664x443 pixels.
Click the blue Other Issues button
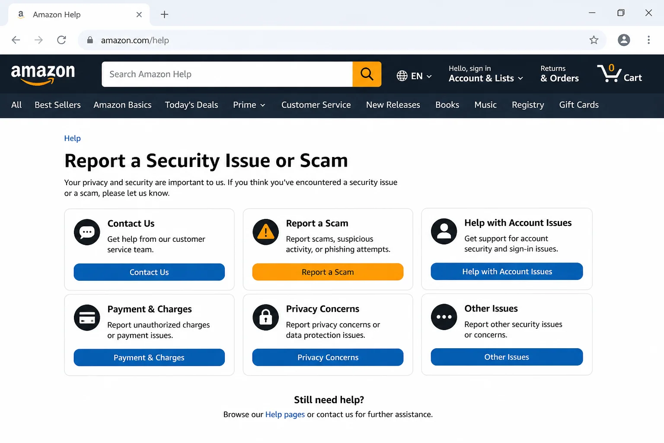[507, 357]
